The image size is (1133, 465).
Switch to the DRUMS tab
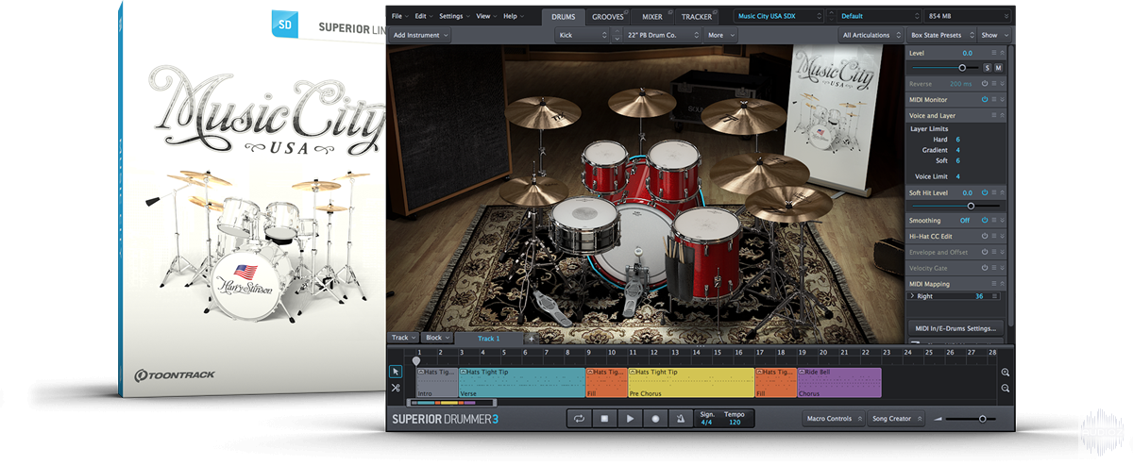click(563, 16)
